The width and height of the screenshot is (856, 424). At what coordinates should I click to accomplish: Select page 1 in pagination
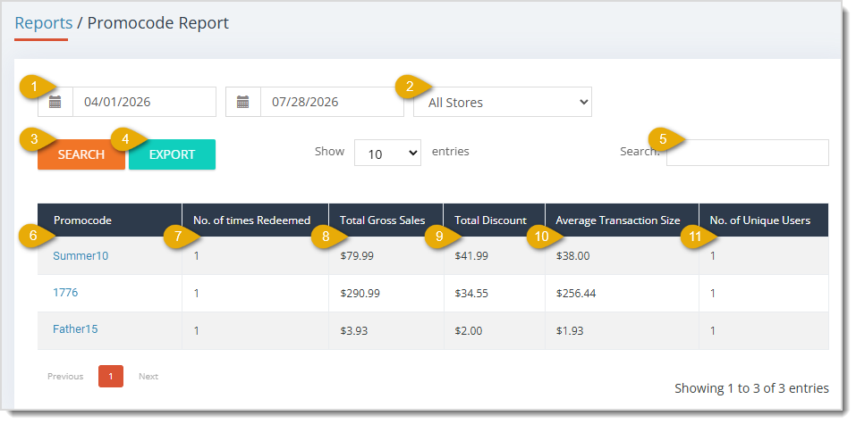tap(111, 376)
